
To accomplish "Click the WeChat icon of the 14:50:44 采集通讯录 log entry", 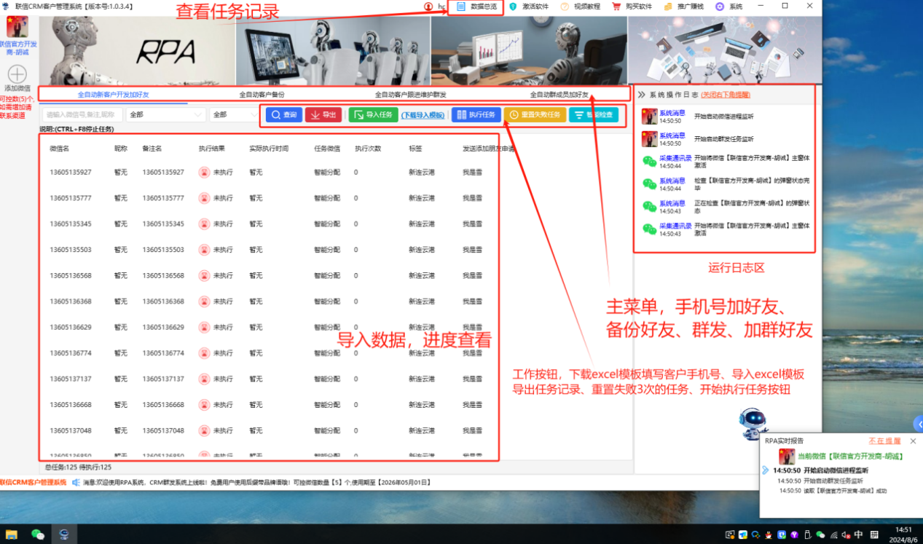I will [649, 162].
